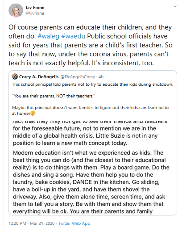Image resolution: width=178 pixels, height=228 pixels.
Task: Open the 12:20 PM Mar 31, 2020 timestamp
Action: pyautogui.click(x=32, y=224)
